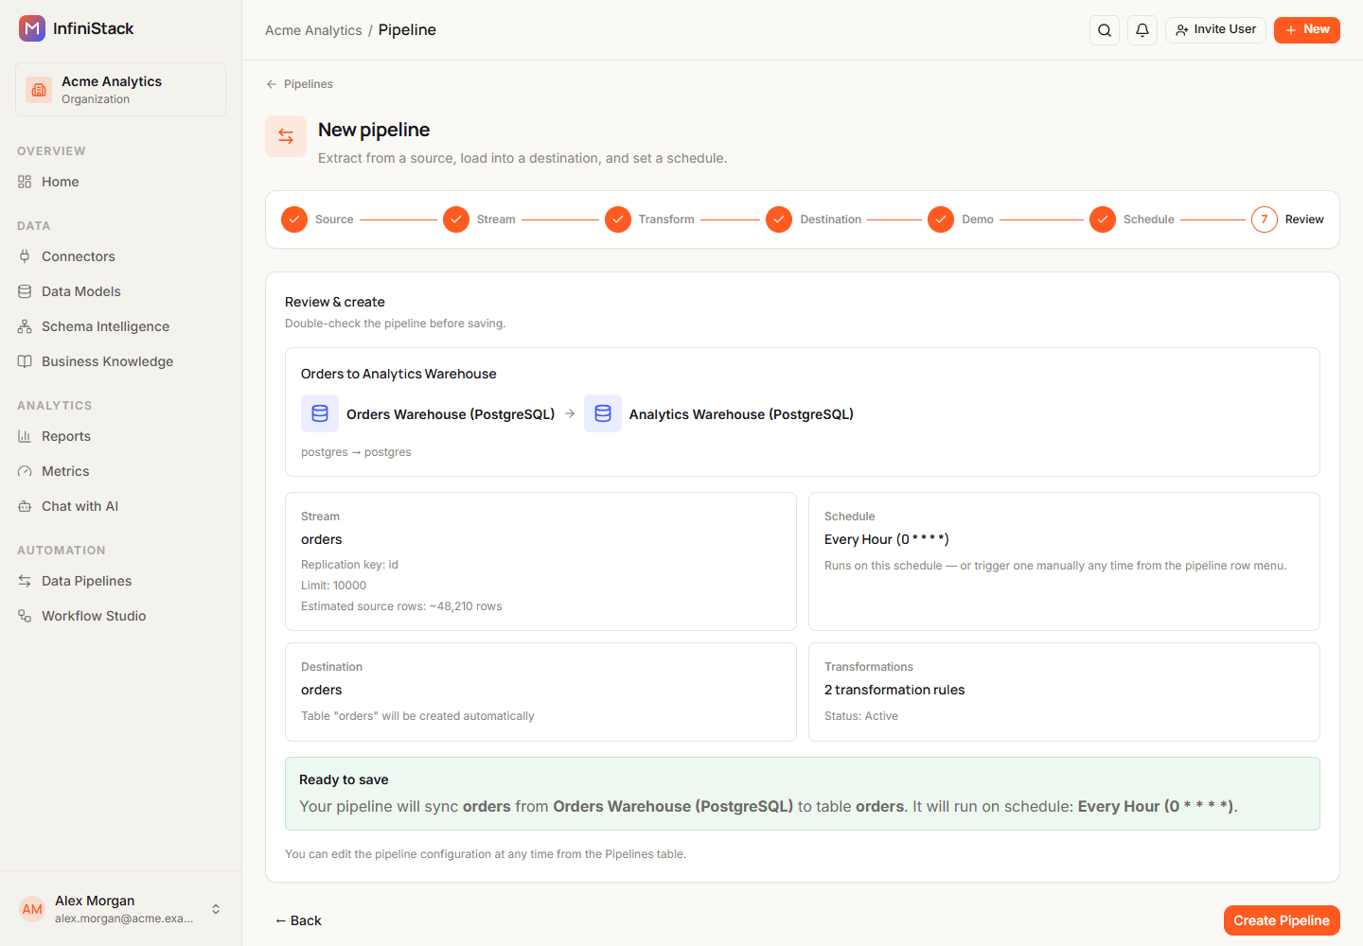Open Reports page
This screenshot has height=946, width=1363.
coord(120,436)
